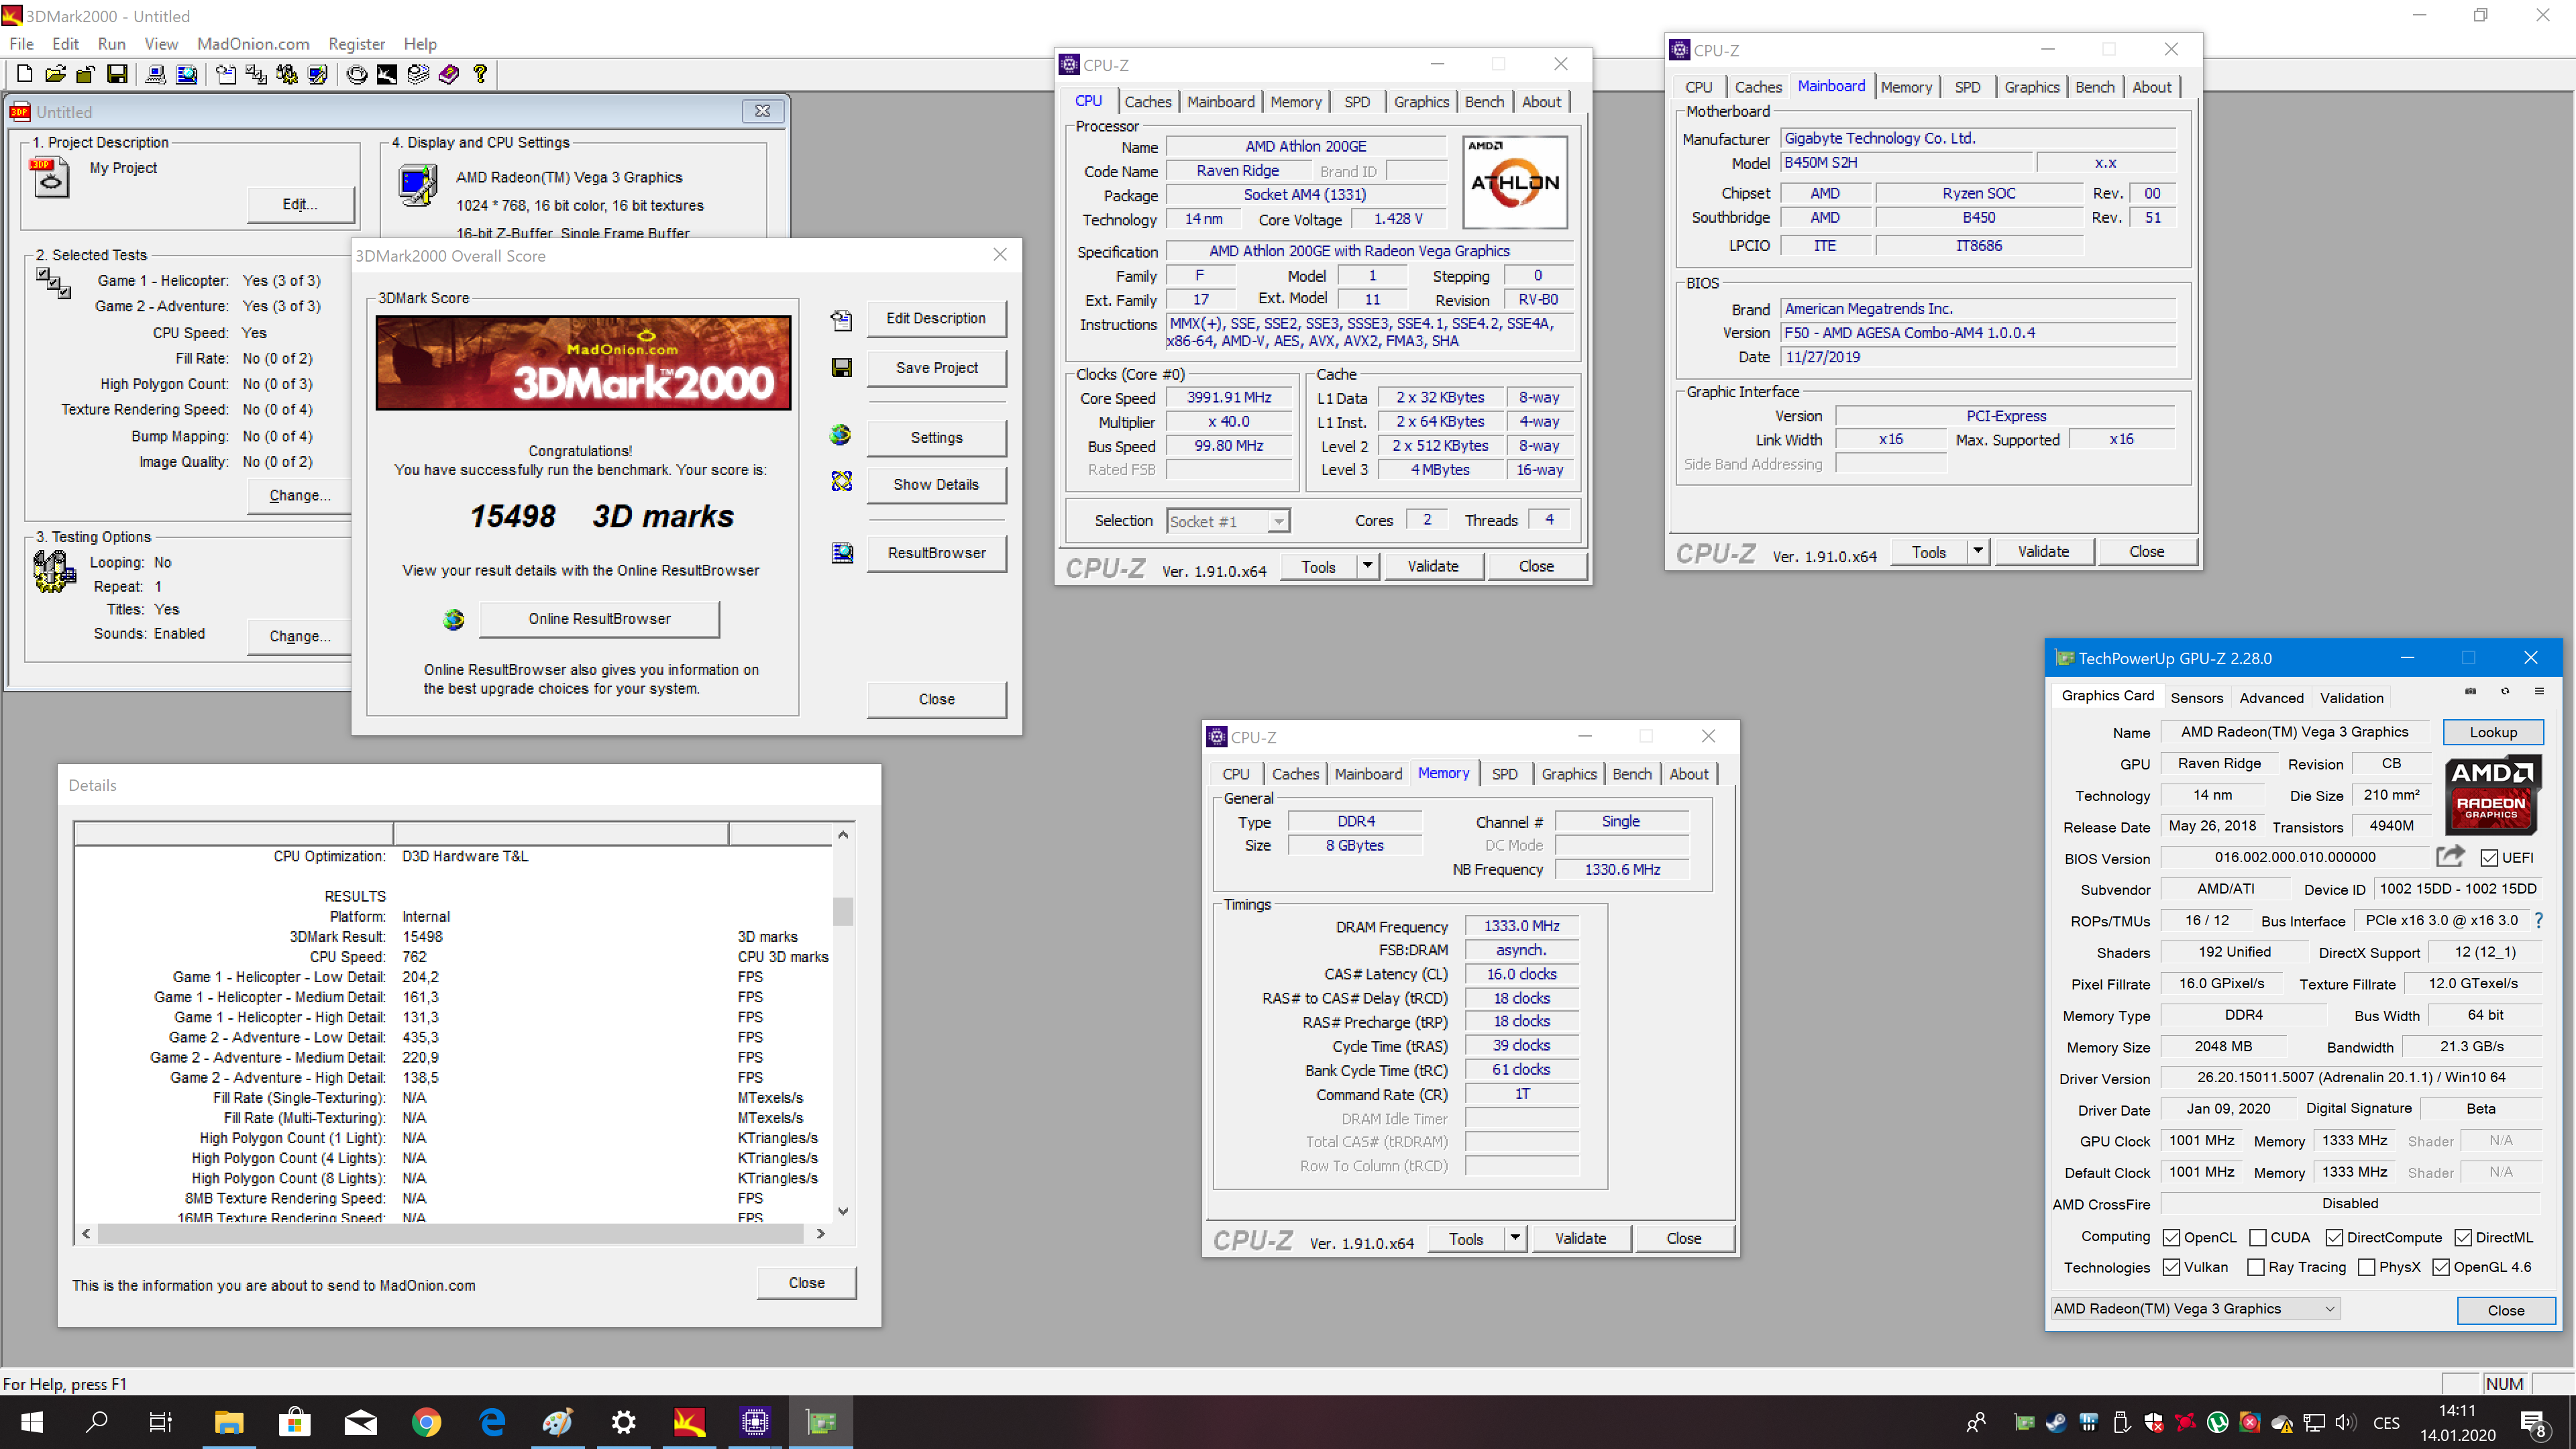Click the floppy icon beside Save Project
Viewport: 2576px width, 1449px height.
point(842,368)
